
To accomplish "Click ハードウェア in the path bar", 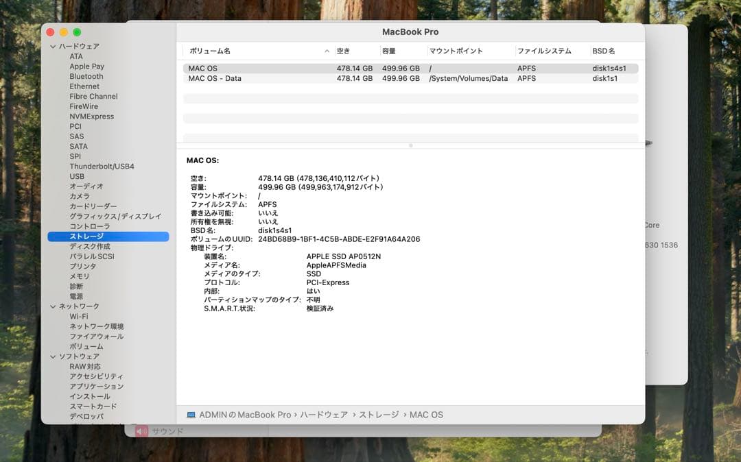I will [x=324, y=415].
